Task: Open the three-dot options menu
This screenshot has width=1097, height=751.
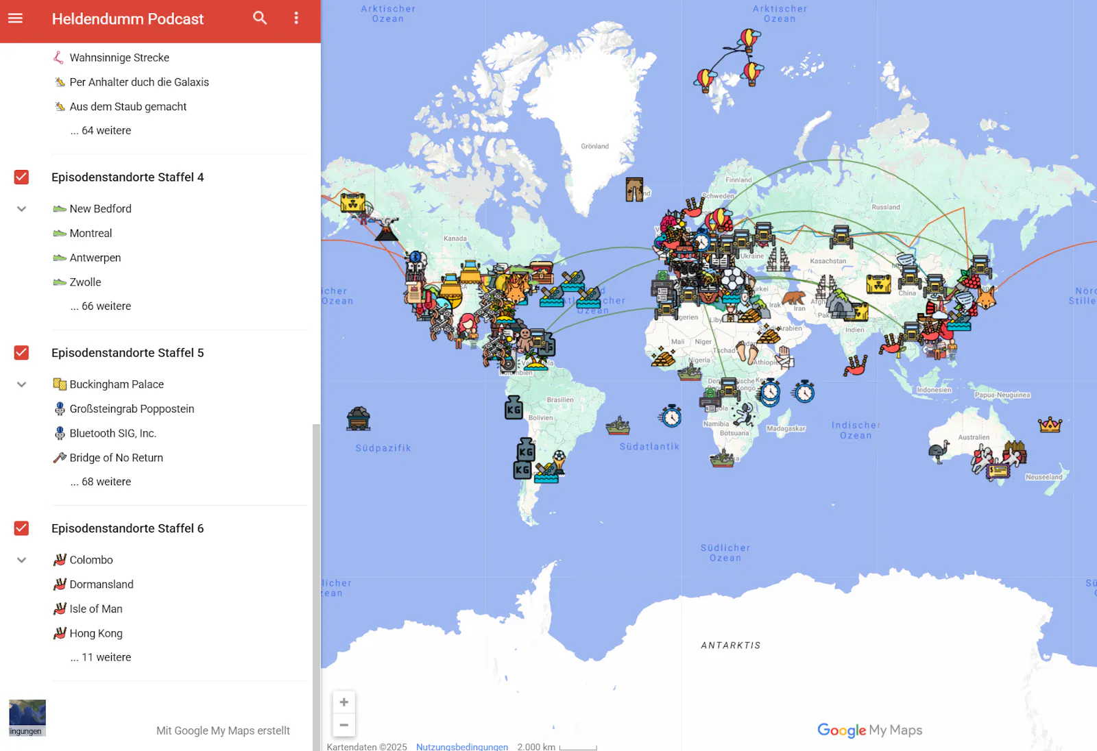Action: pyautogui.click(x=296, y=19)
